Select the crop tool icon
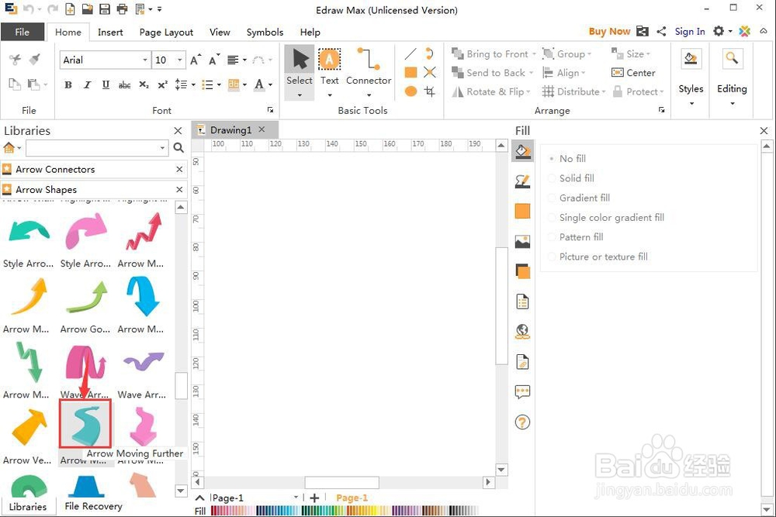Image resolution: width=776 pixels, height=517 pixels. tap(430, 91)
